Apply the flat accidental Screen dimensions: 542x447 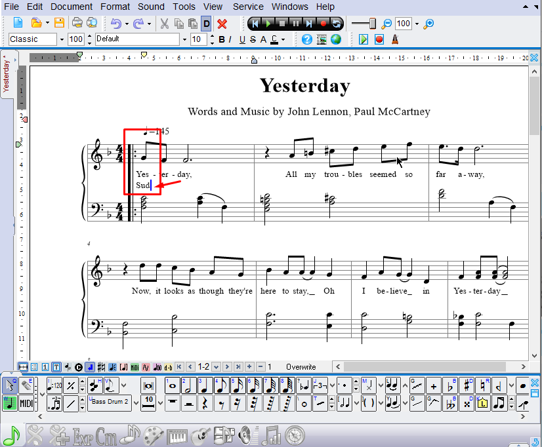click(x=450, y=385)
